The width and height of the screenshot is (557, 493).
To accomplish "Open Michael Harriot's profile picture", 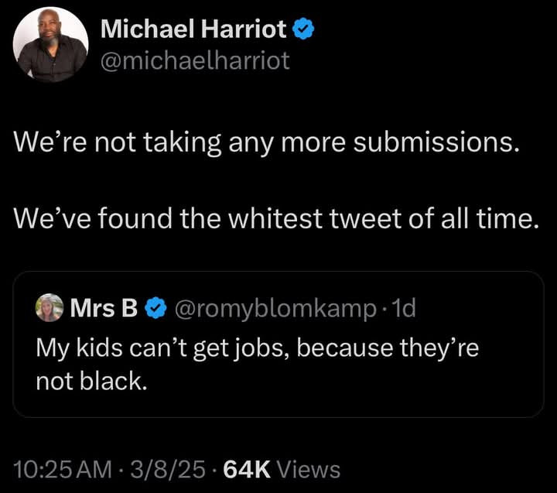I will (50, 44).
